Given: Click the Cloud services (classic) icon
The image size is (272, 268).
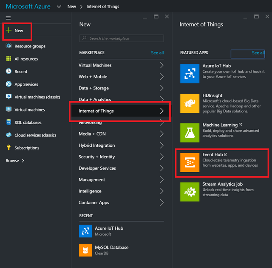Looking at the screenshot, I should pos(8,135).
